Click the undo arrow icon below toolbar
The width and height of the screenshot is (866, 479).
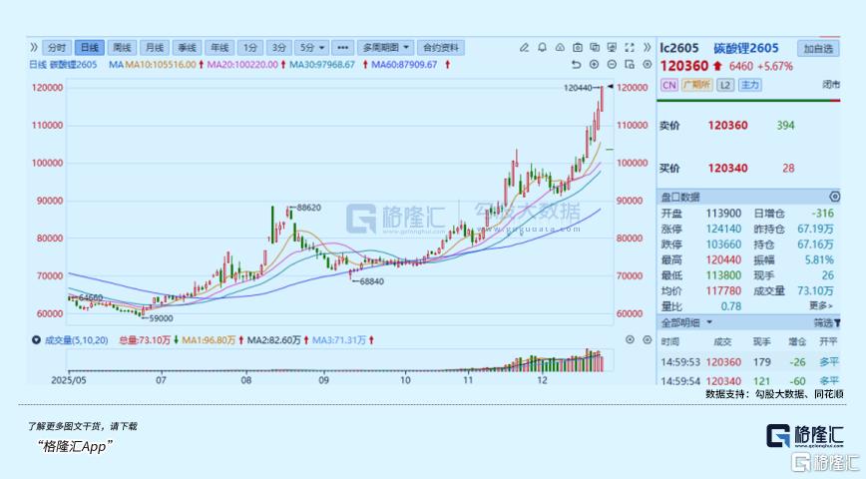click(574, 64)
